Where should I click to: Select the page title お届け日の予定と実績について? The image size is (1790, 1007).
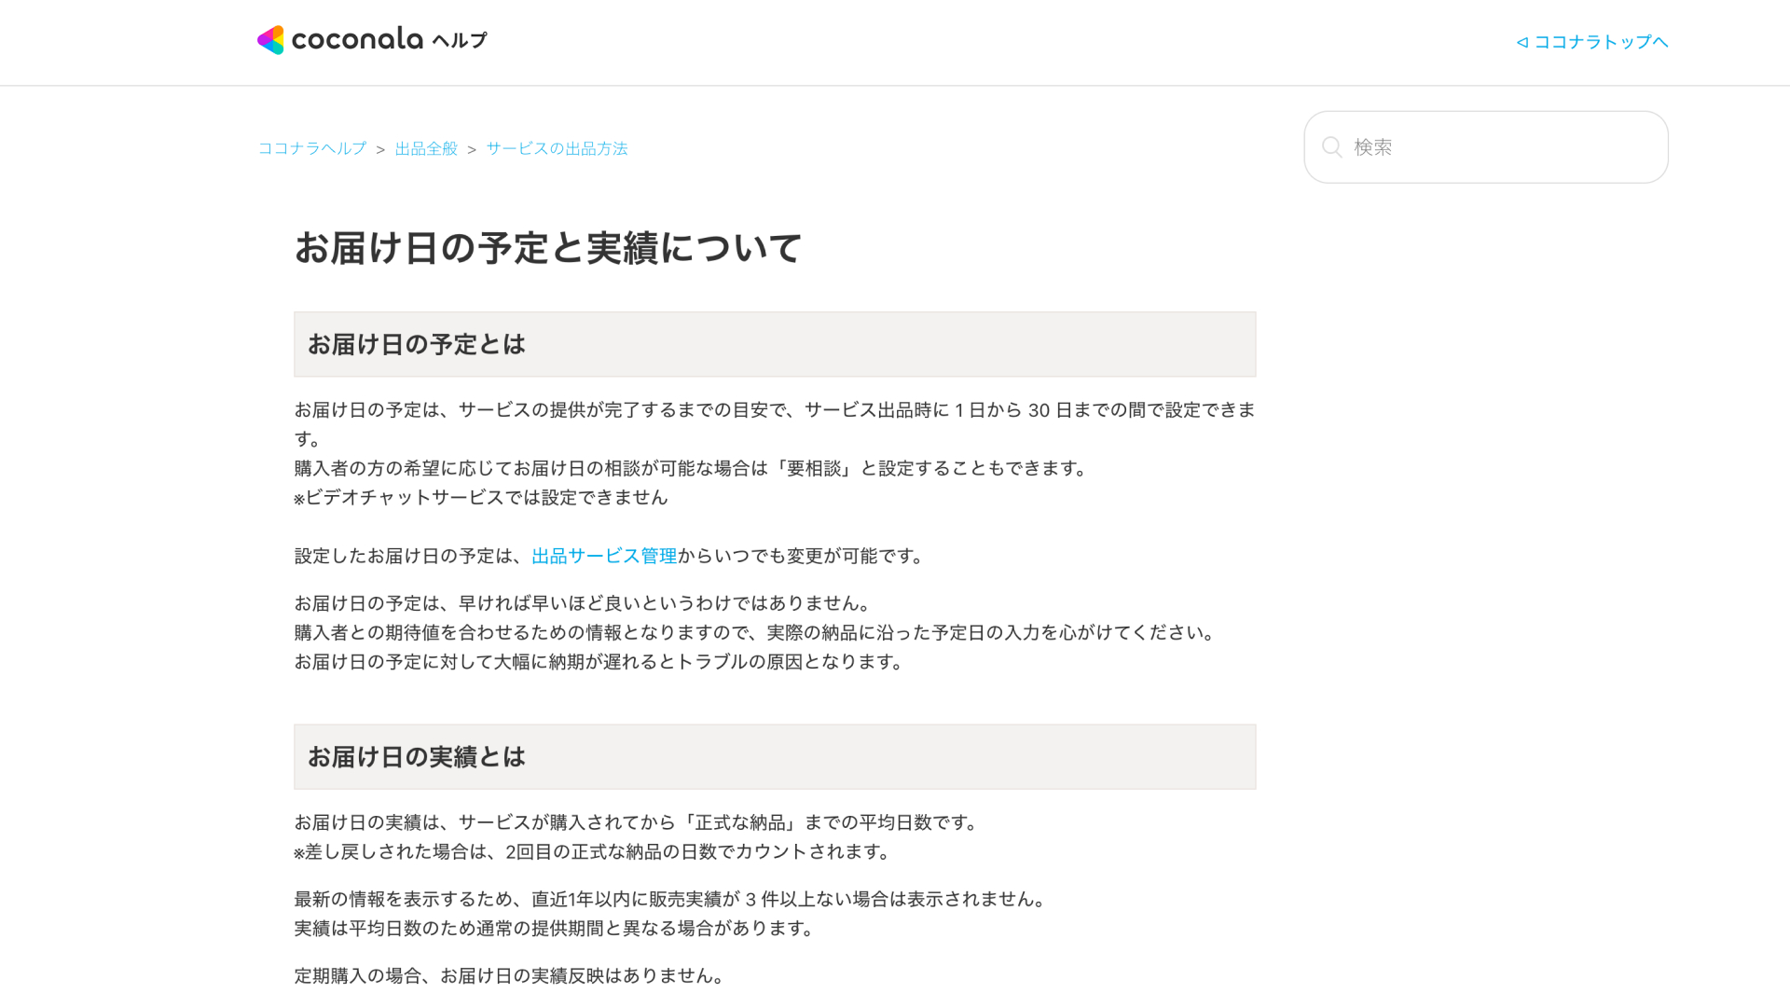(548, 249)
